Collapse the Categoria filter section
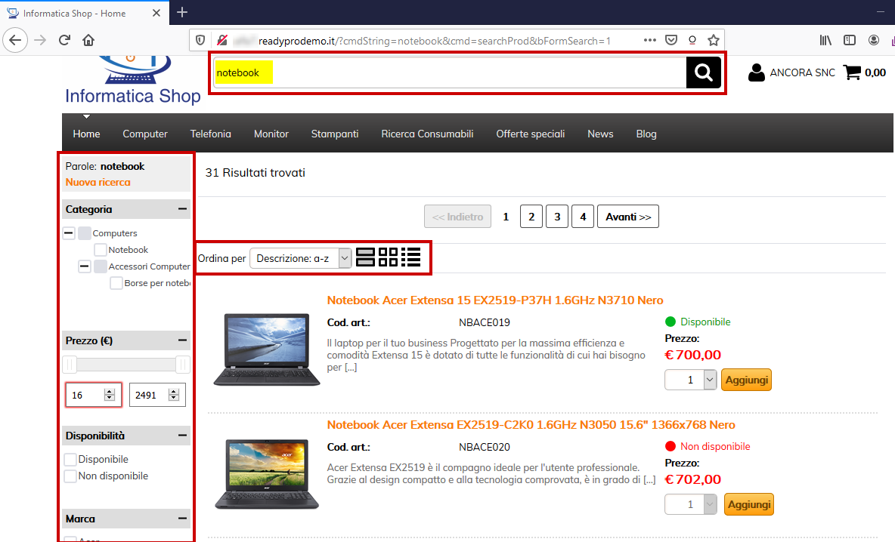895x542 pixels. (x=182, y=209)
